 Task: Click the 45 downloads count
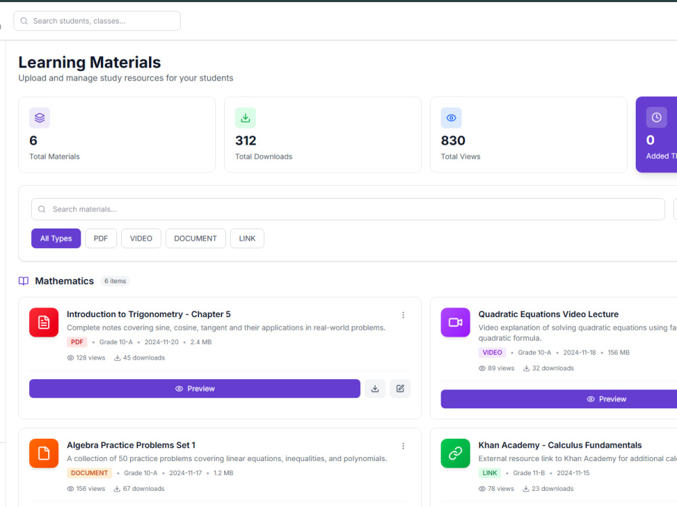[x=139, y=358]
